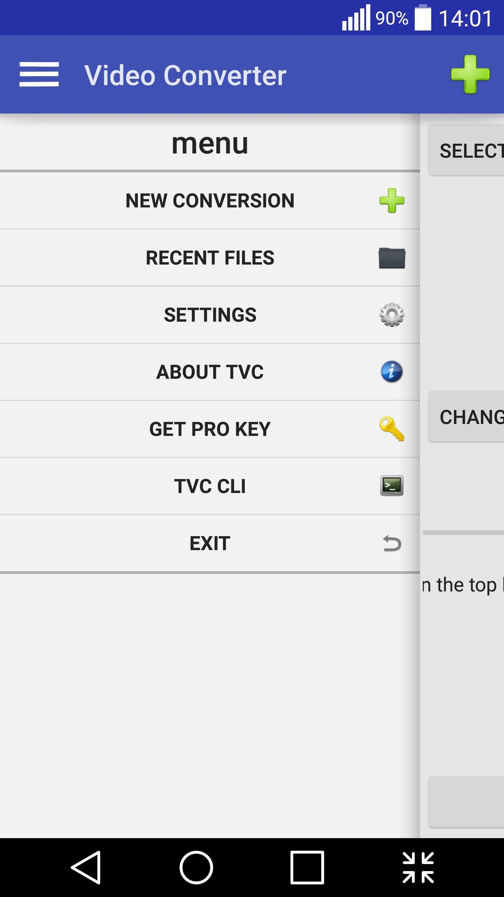Viewport: 504px width, 897px height.
Task: Tap the hamburger menu icon
Action: tap(39, 74)
